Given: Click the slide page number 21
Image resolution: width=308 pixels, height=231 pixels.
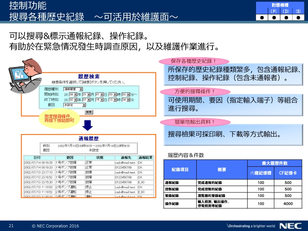Looking at the screenshot, I should tap(11, 226).
